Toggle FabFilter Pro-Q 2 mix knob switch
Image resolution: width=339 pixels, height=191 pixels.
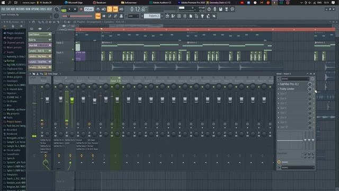pyautogui.click(x=309, y=84)
